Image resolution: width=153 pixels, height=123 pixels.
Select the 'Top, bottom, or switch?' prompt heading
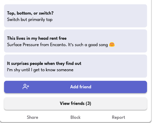(30, 13)
